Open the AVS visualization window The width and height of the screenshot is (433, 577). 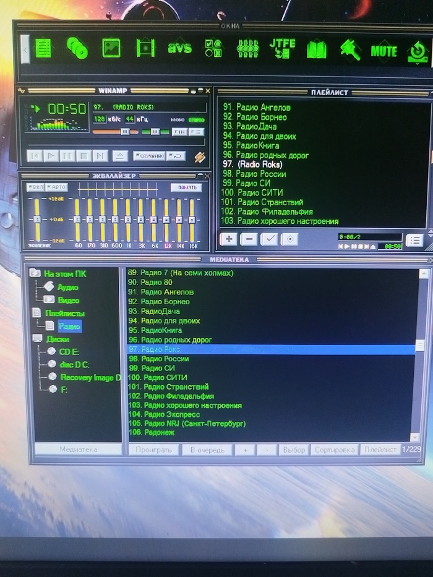[x=179, y=48]
